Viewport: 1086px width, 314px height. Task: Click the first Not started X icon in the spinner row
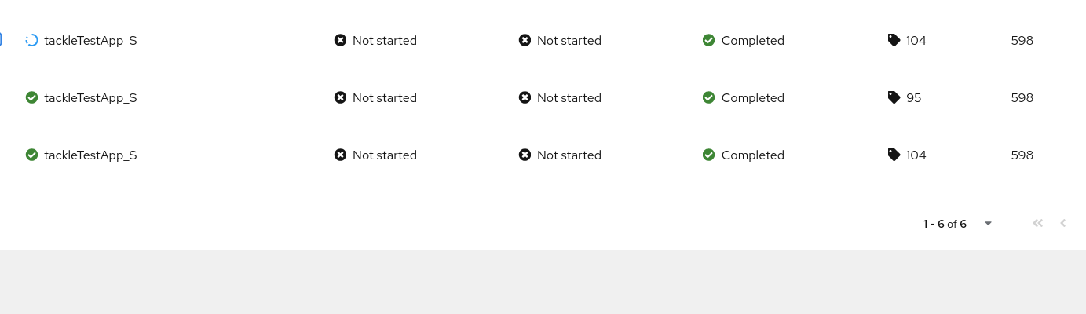[x=340, y=40]
